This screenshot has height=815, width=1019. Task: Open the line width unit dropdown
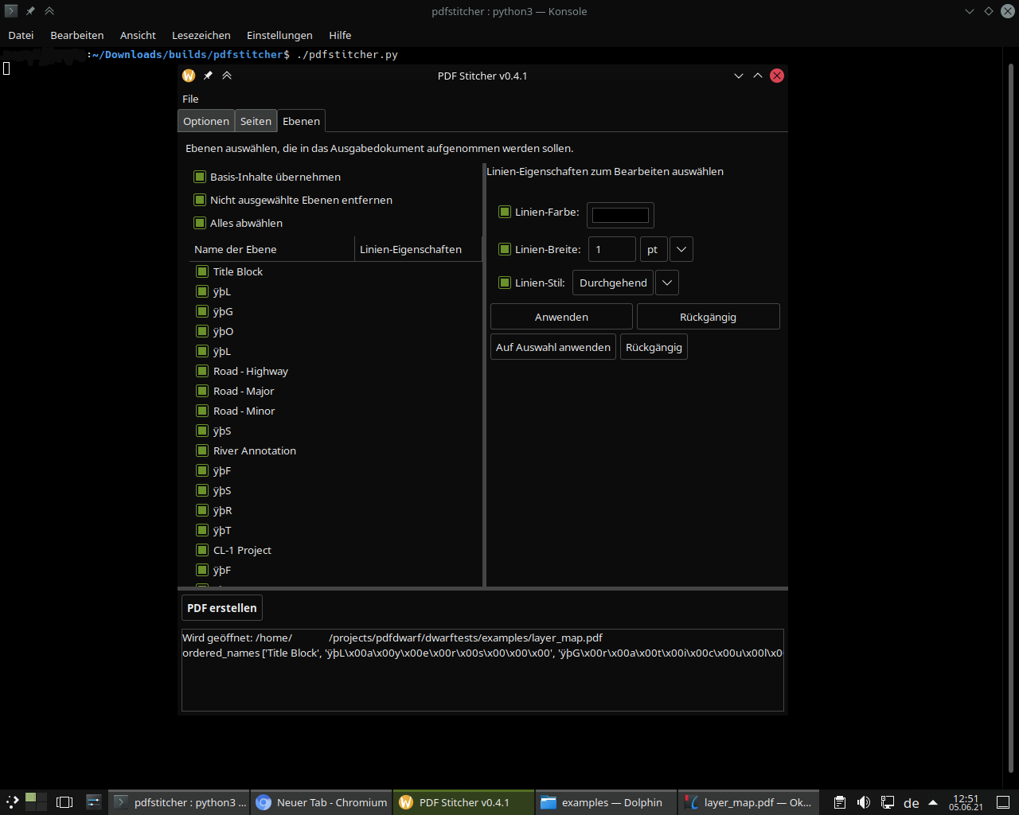tap(681, 249)
